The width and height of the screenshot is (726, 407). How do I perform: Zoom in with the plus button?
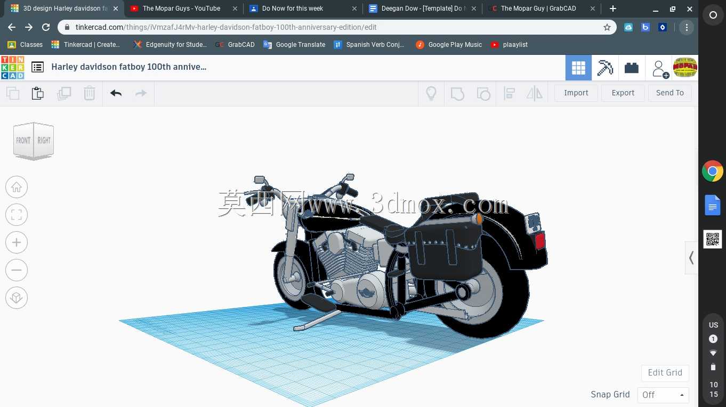tap(17, 242)
